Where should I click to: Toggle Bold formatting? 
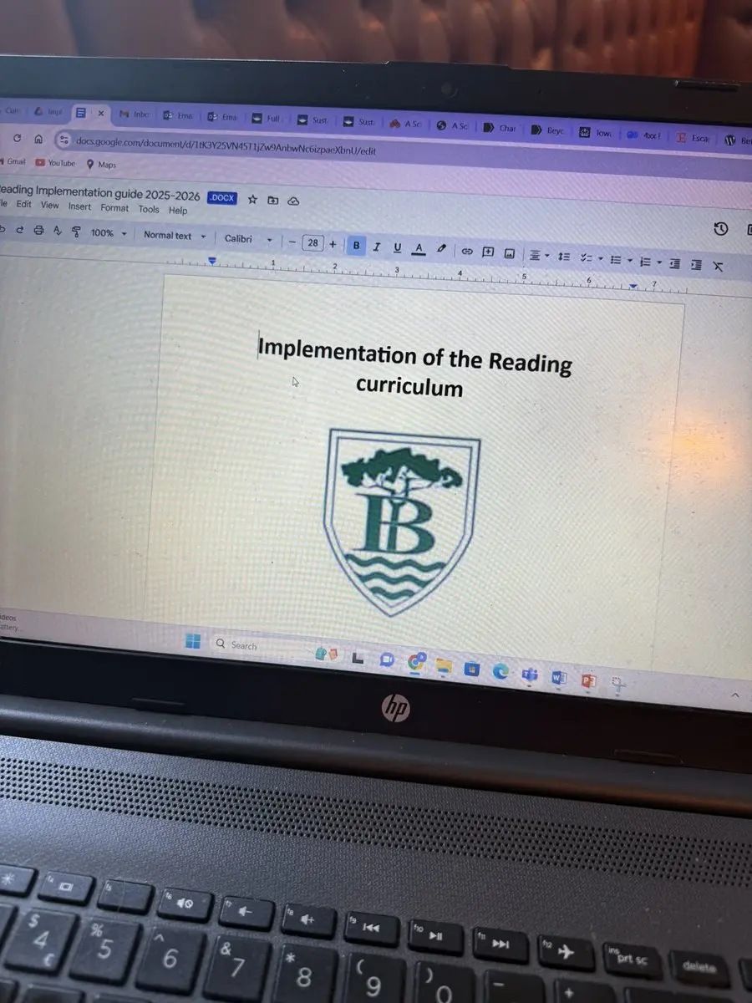tap(357, 246)
